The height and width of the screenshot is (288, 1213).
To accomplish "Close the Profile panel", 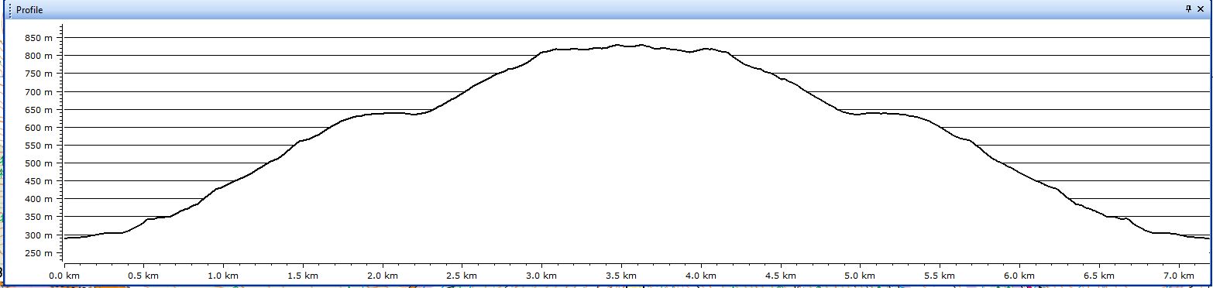I will tap(1201, 9).
